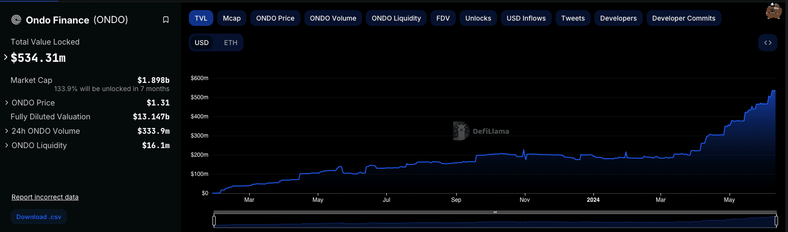Click the $1.31 ONDO price value
Viewport: 788px width, 232px height.
click(158, 103)
